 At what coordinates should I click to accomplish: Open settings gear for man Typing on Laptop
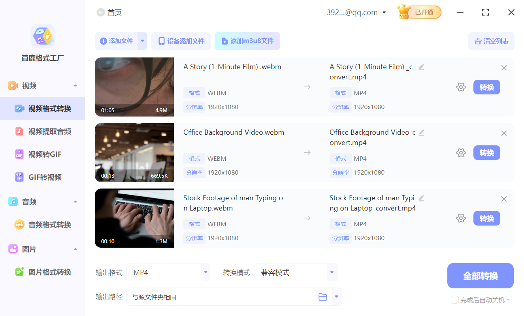pyautogui.click(x=461, y=218)
